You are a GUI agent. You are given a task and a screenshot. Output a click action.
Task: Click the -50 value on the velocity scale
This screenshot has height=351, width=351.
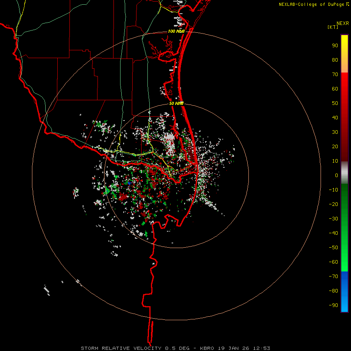pyautogui.click(x=333, y=248)
